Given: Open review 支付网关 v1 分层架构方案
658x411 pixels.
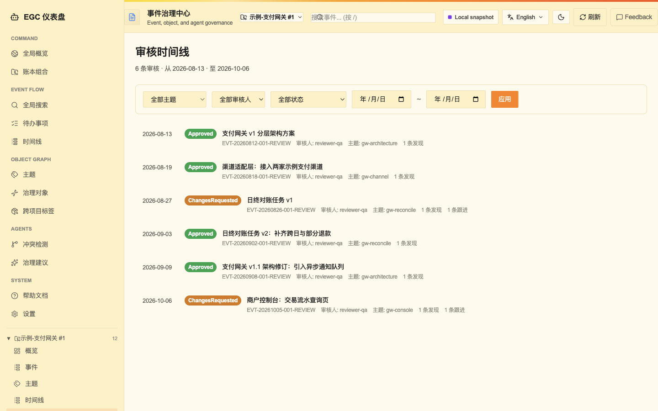Looking at the screenshot, I should tap(259, 133).
